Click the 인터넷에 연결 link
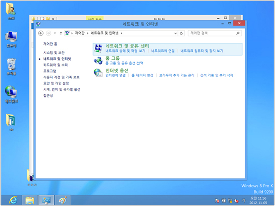275x206 pixels. (x=116, y=75)
